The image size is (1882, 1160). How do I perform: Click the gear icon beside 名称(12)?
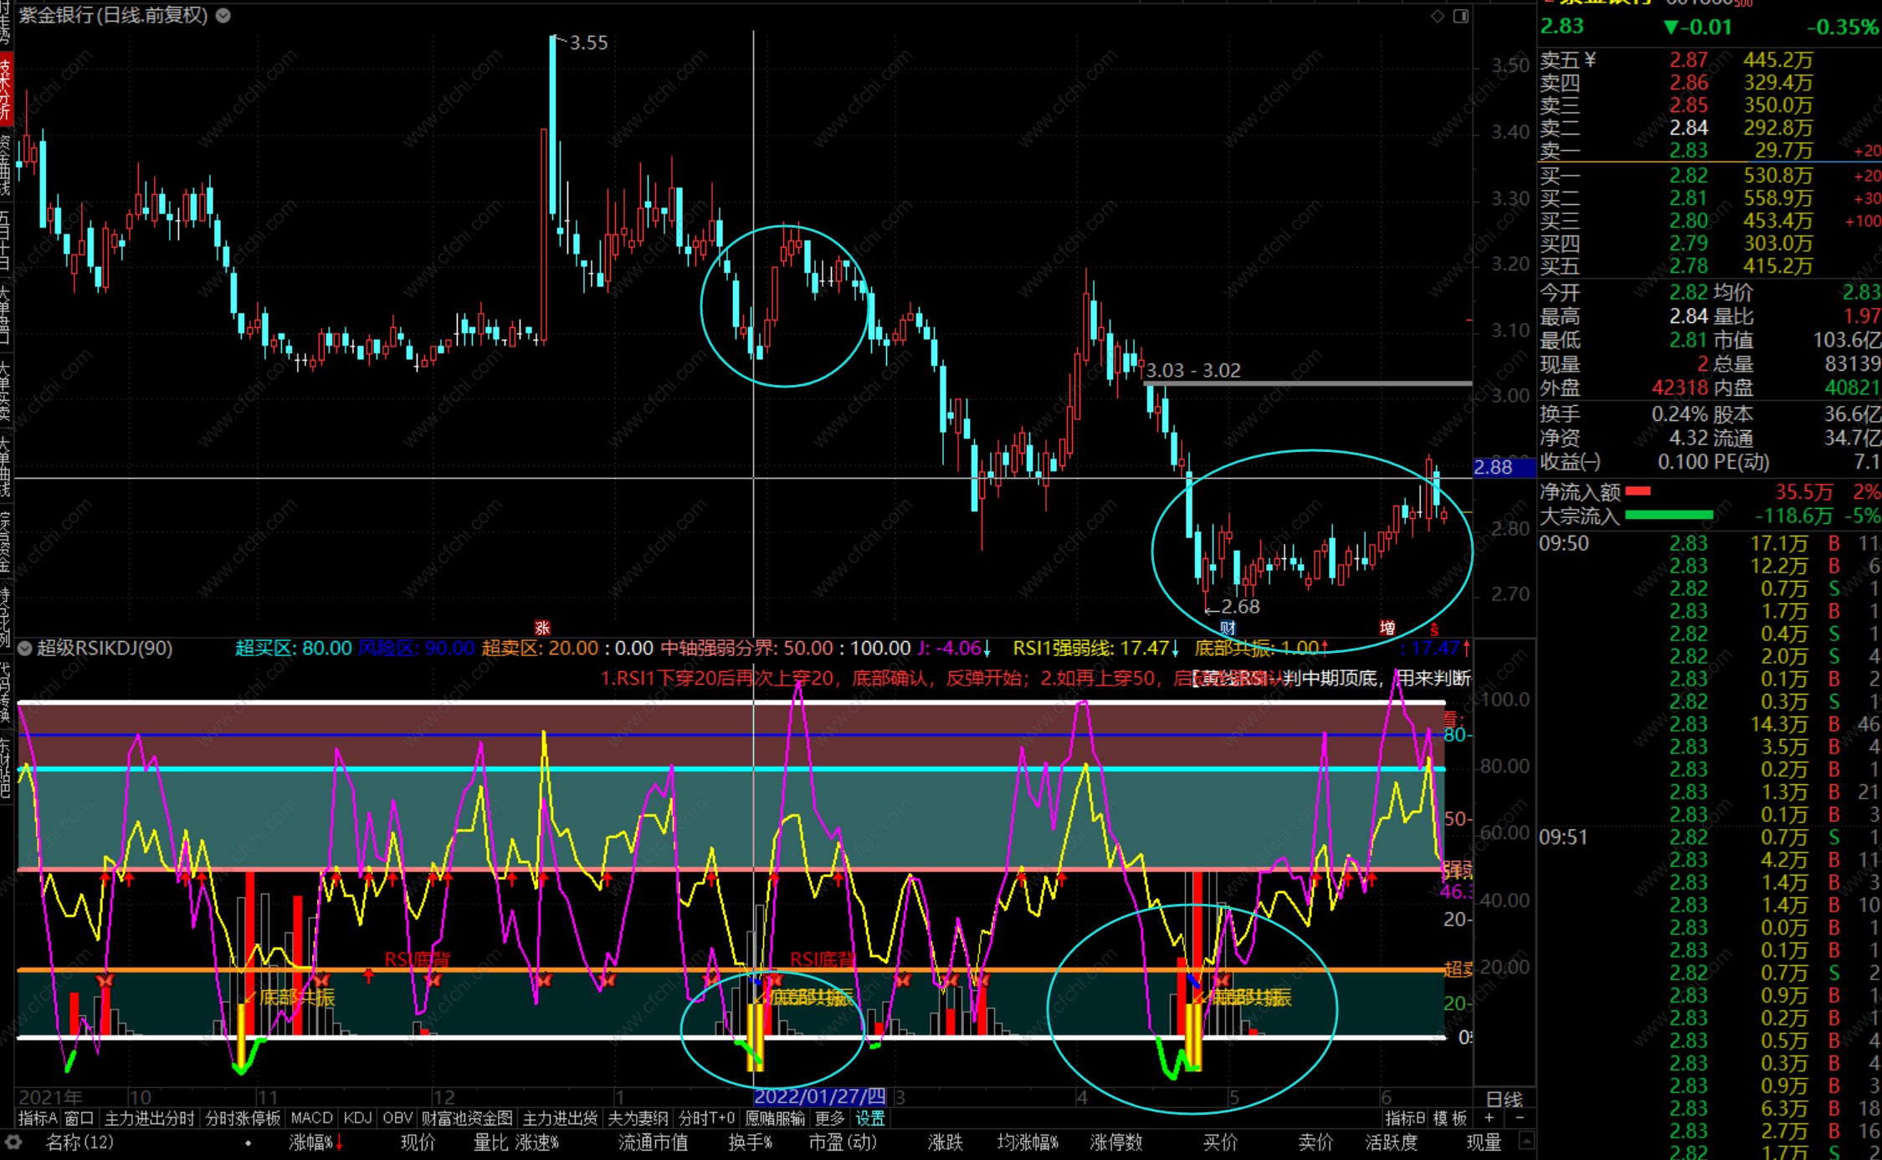pyautogui.click(x=13, y=1142)
